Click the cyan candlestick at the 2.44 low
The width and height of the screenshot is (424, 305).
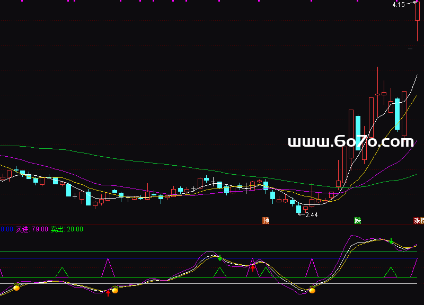tap(298, 209)
